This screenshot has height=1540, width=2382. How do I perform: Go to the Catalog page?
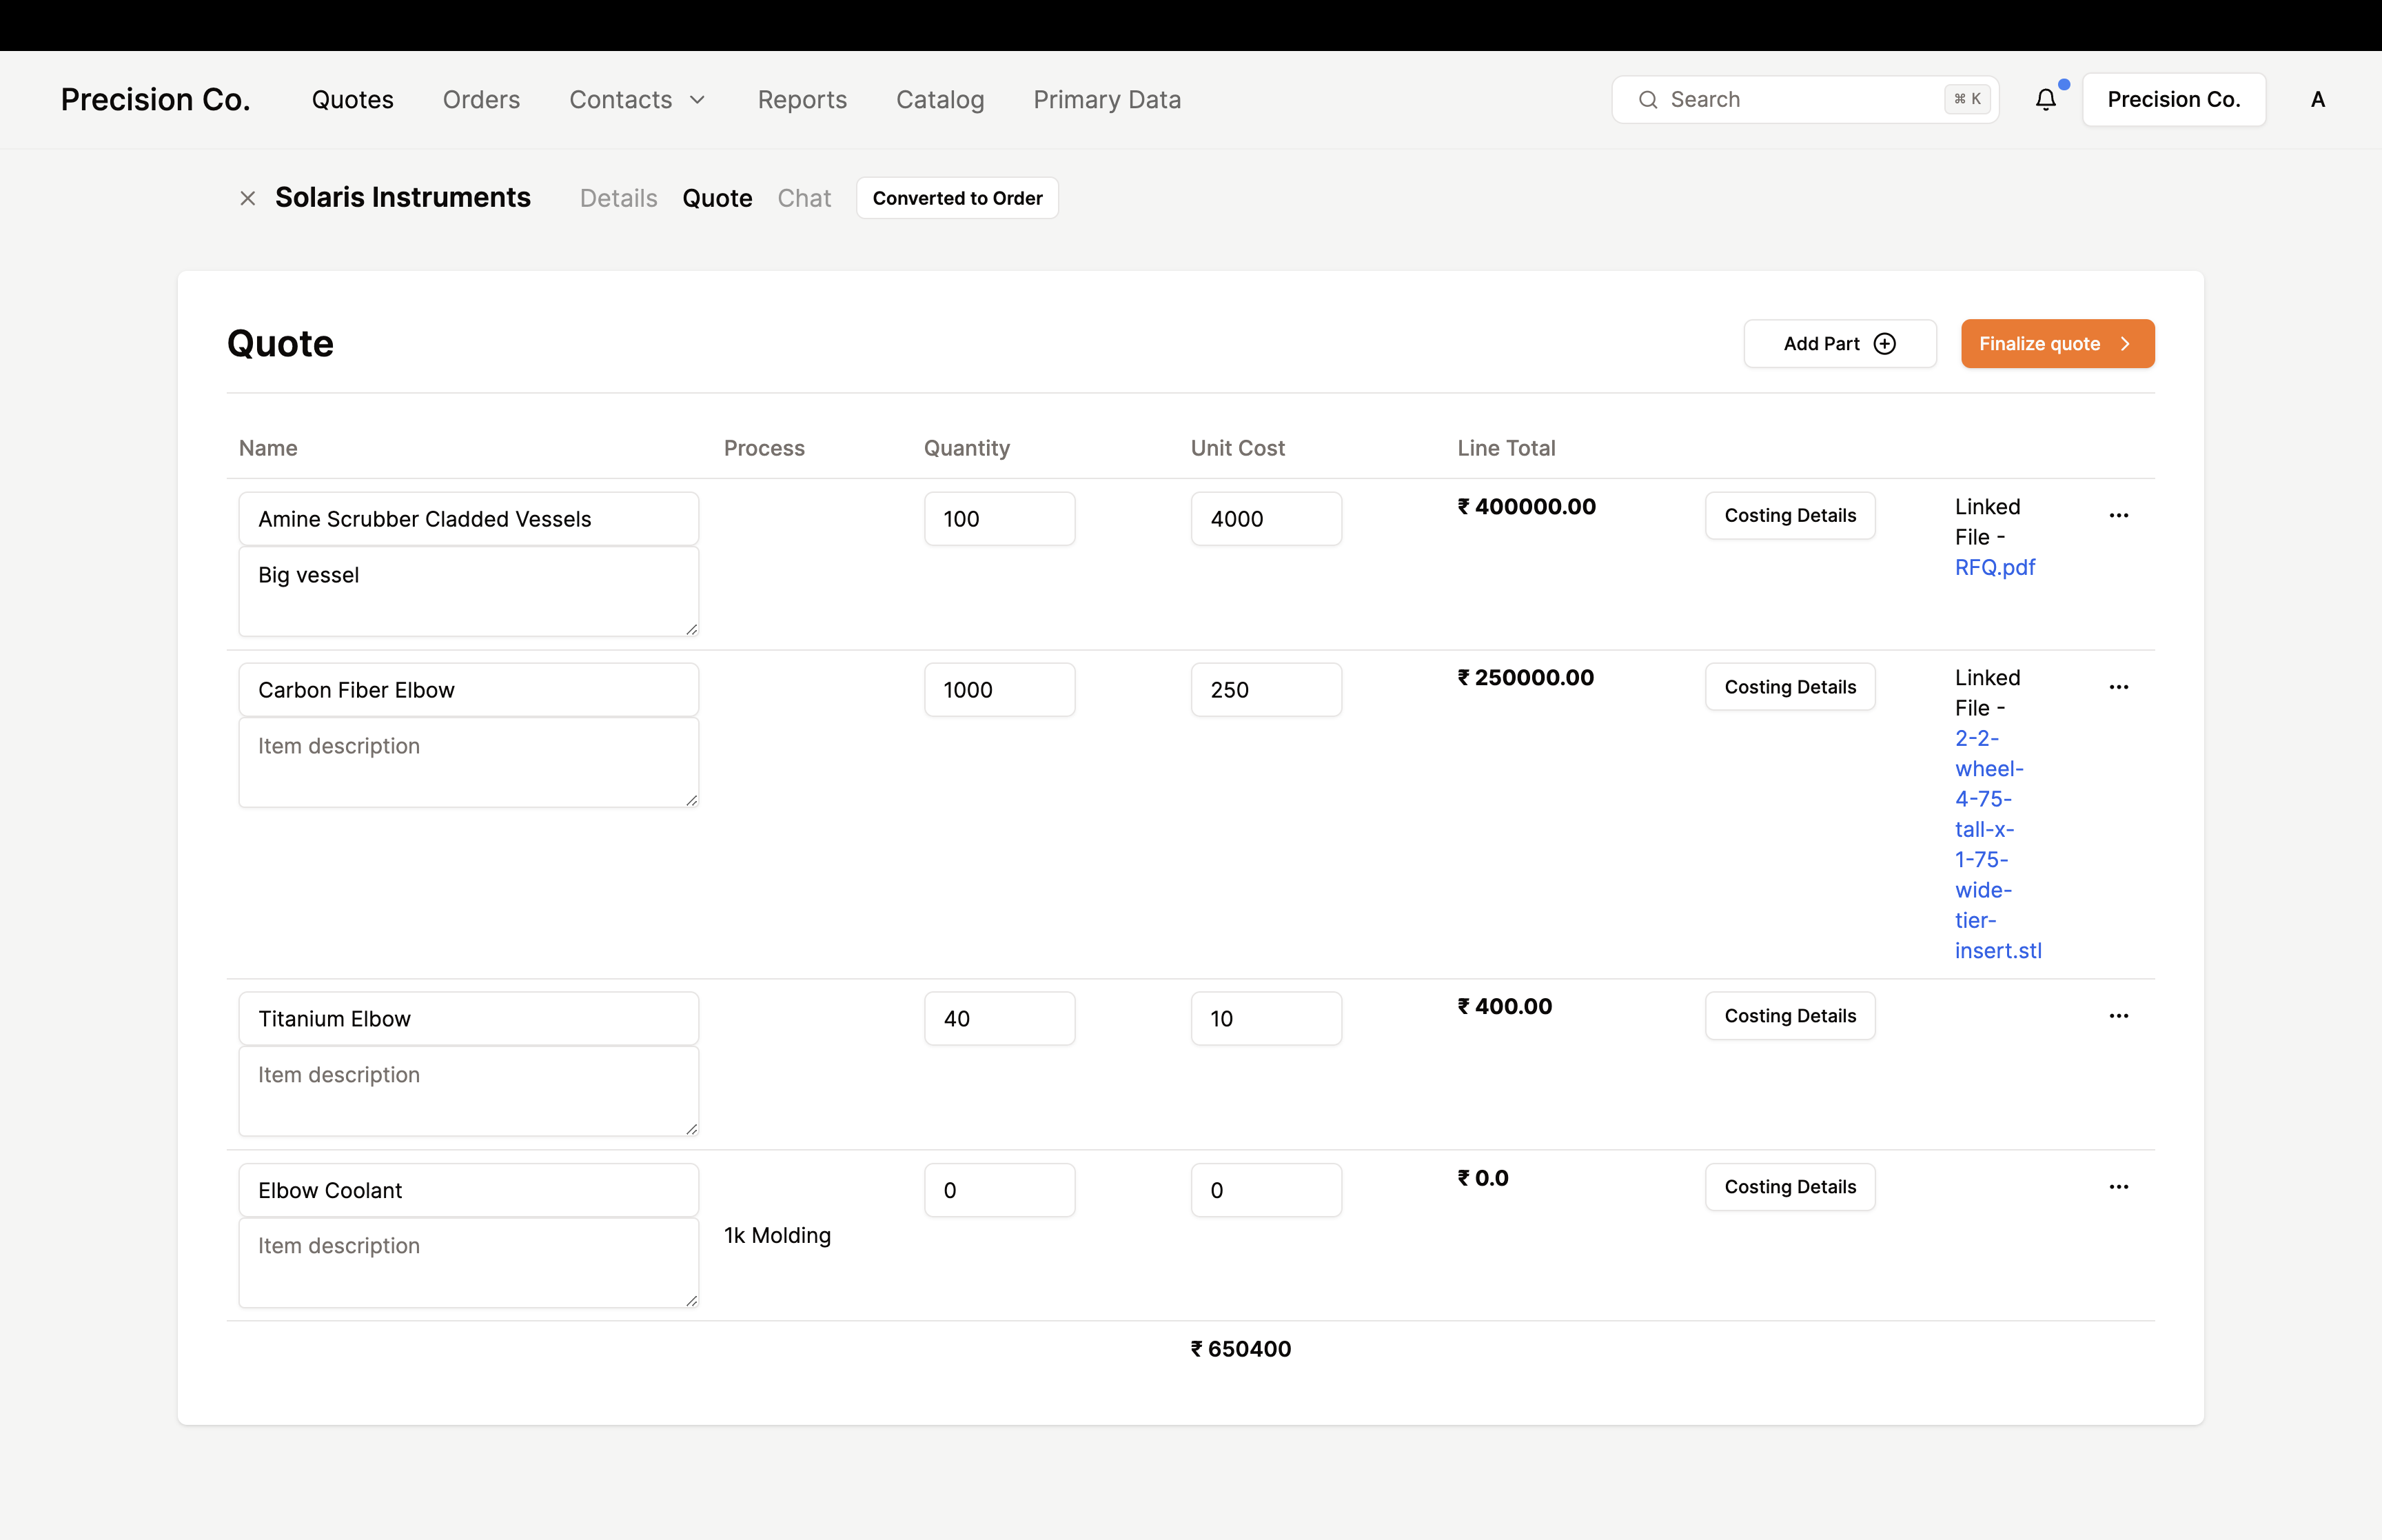tap(939, 100)
